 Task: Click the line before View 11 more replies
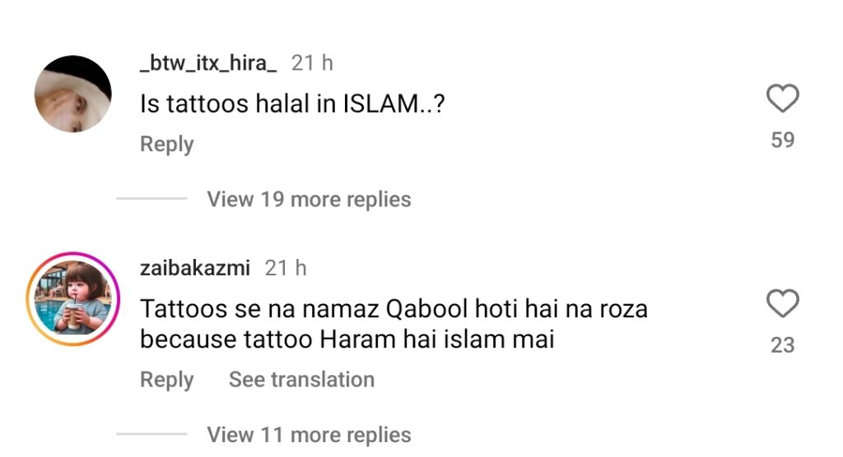pos(151,434)
